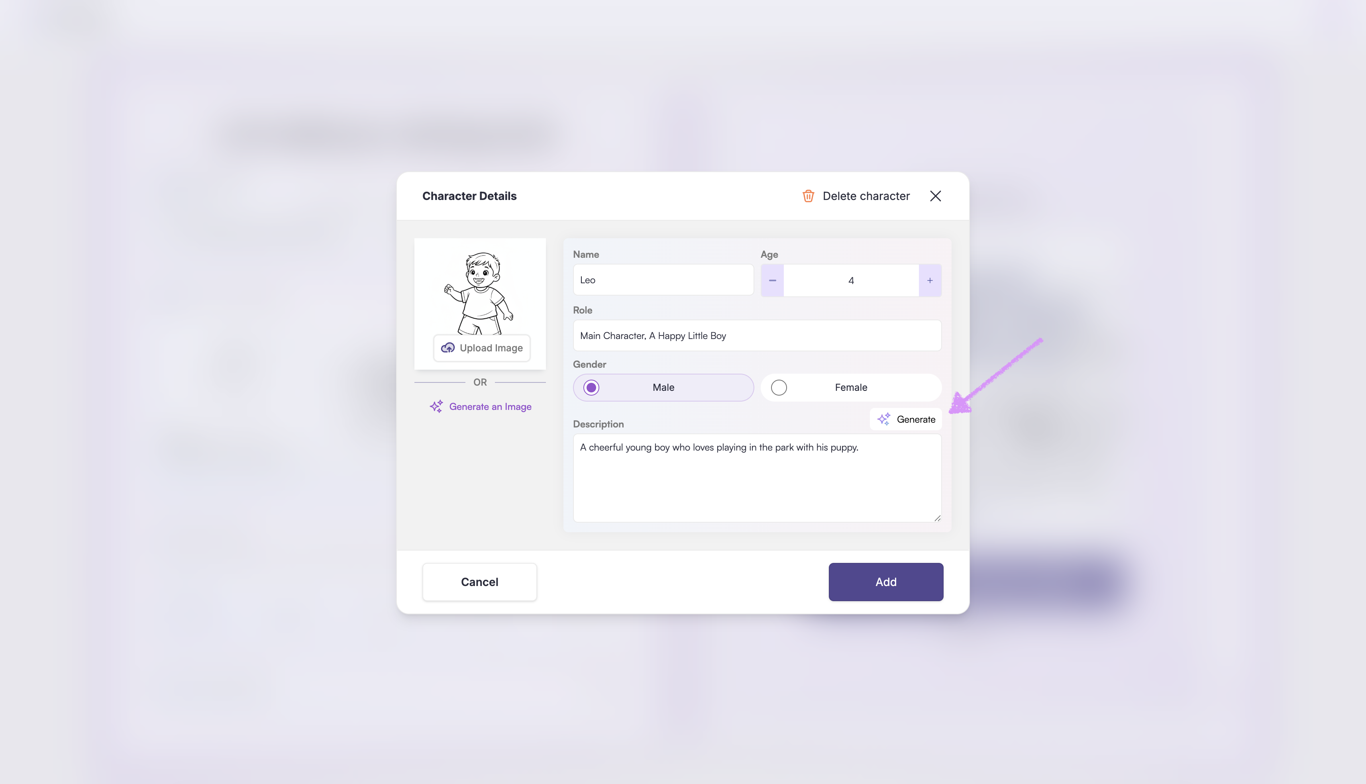1366x784 pixels.
Task: Click inside the Description text area
Action: point(757,478)
